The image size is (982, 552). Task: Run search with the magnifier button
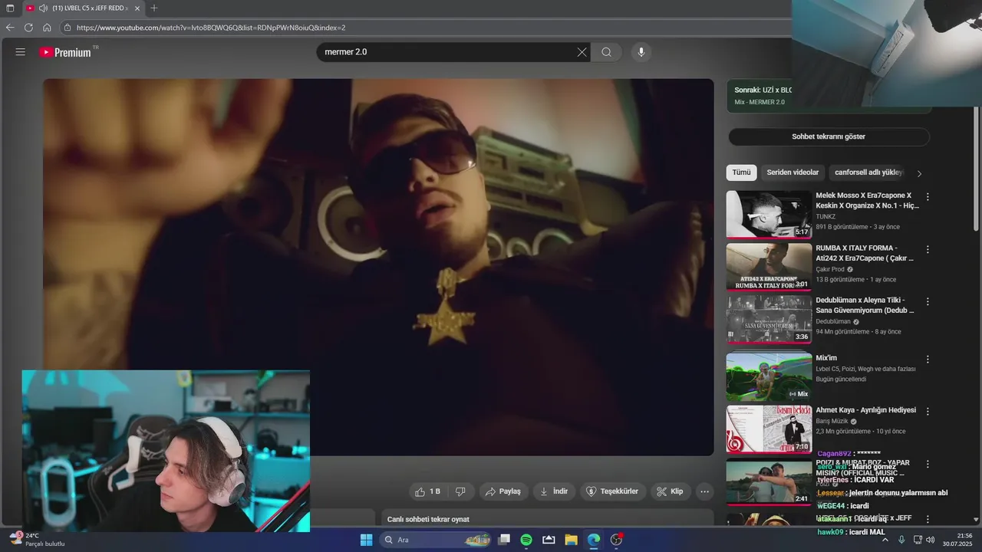(x=606, y=52)
